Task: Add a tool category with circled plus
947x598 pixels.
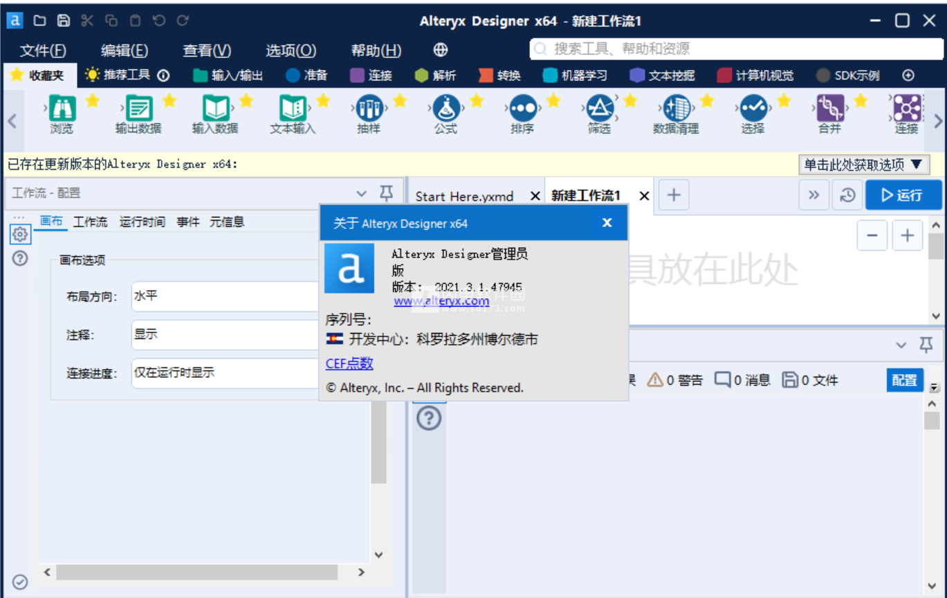Action: point(909,75)
